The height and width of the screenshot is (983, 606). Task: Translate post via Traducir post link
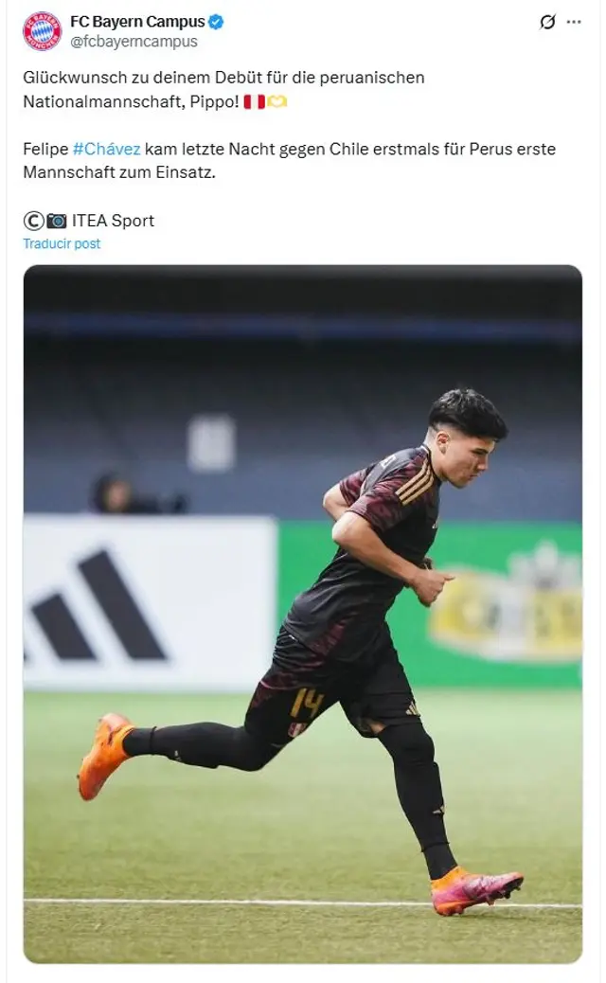click(x=62, y=244)
